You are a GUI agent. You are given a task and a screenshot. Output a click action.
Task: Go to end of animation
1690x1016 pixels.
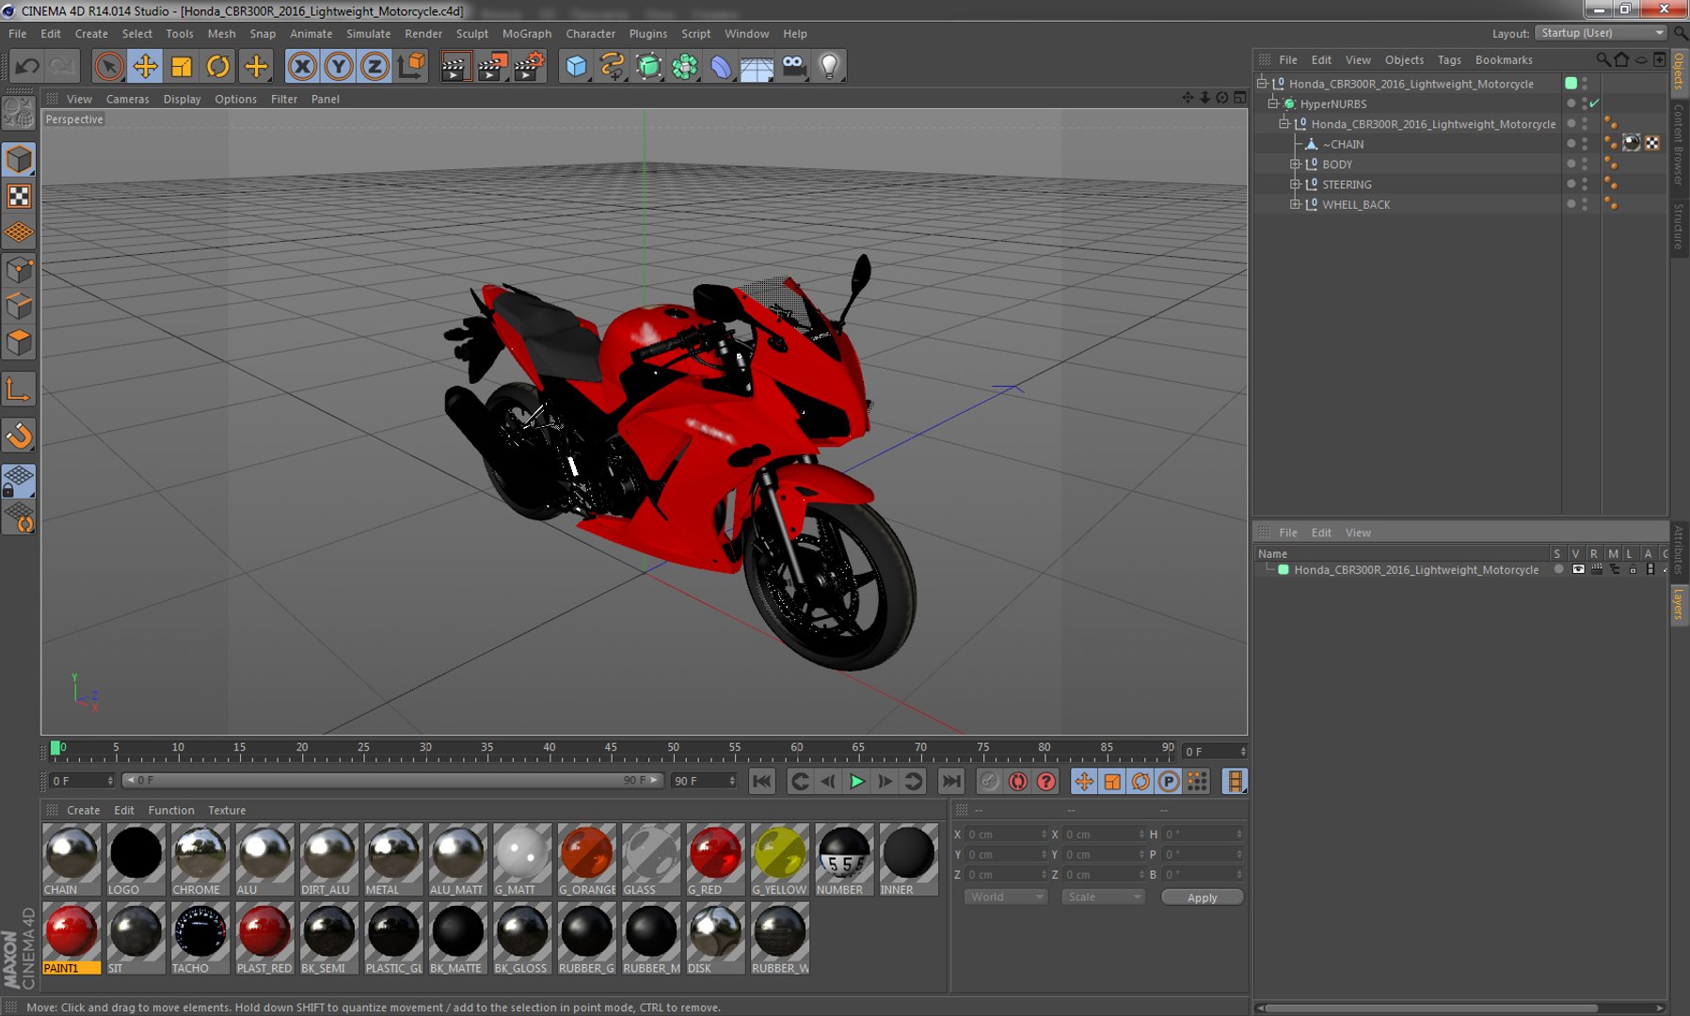tap(951, 781)
